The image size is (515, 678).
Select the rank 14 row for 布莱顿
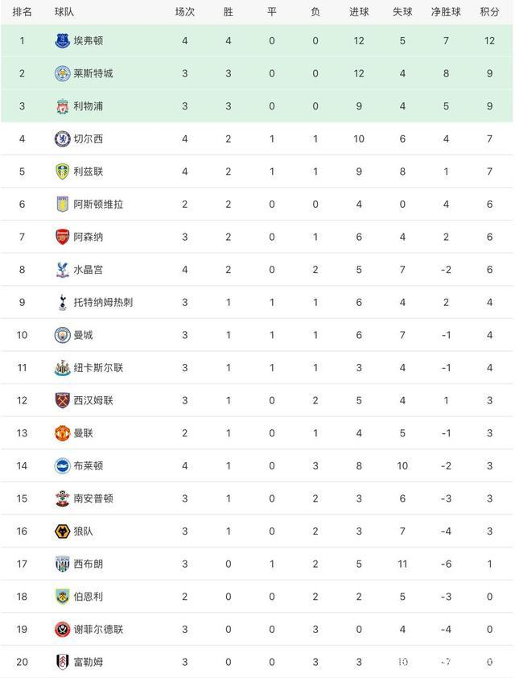(257, 465)
